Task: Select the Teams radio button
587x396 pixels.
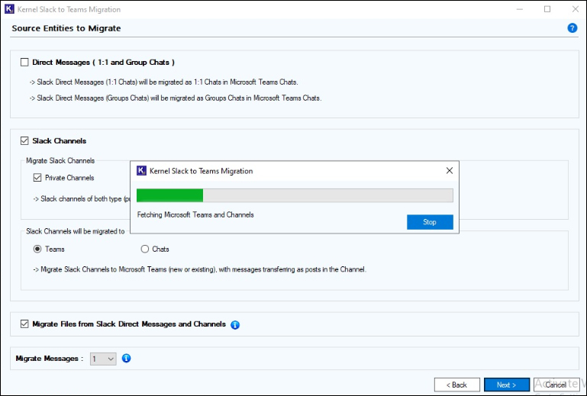Action: [37, 249]
